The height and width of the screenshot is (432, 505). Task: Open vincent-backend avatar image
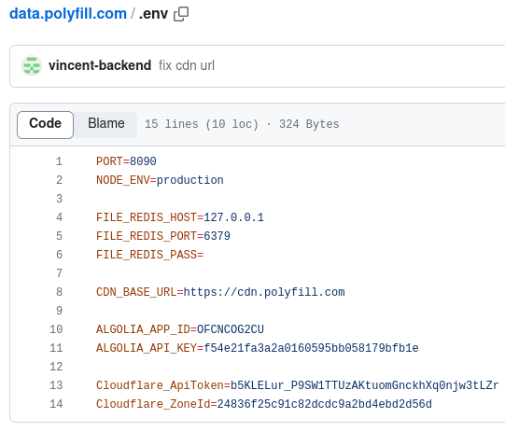(x=32, y=65)
